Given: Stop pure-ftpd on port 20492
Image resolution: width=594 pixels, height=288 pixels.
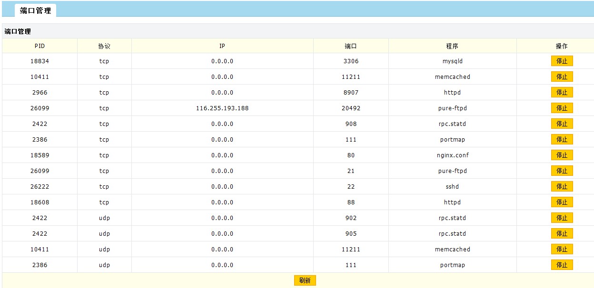Looking at the screenshot, I should 562,108.
